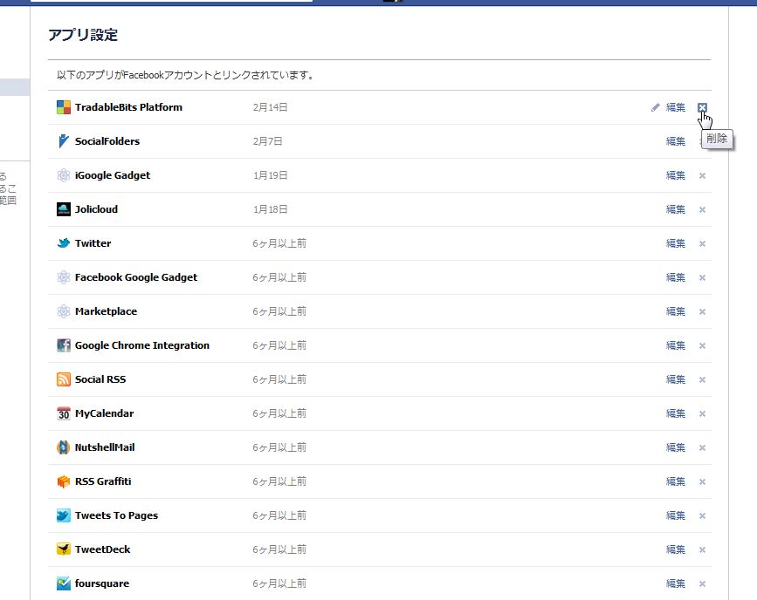Open the Twitter app name
Viewport: 757px width, 600px height.
click(93, 243)
